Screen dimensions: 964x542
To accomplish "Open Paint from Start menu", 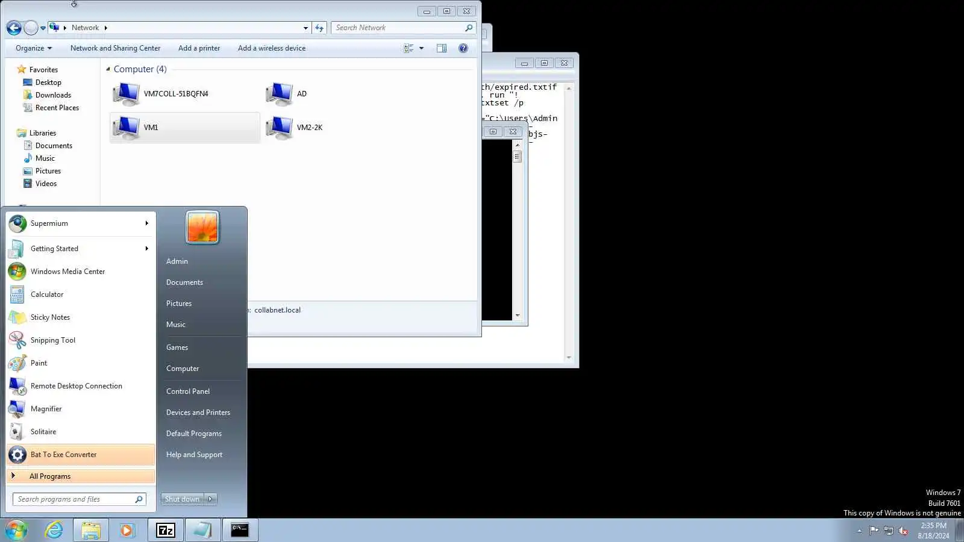I will point(80,363).
